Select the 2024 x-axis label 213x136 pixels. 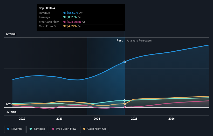coord(97,119)
